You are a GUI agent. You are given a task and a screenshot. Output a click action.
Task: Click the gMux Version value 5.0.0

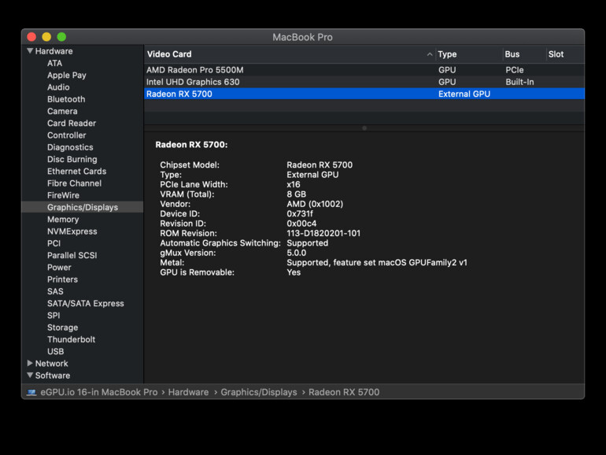pyautogui.click(x=296, y=253)
